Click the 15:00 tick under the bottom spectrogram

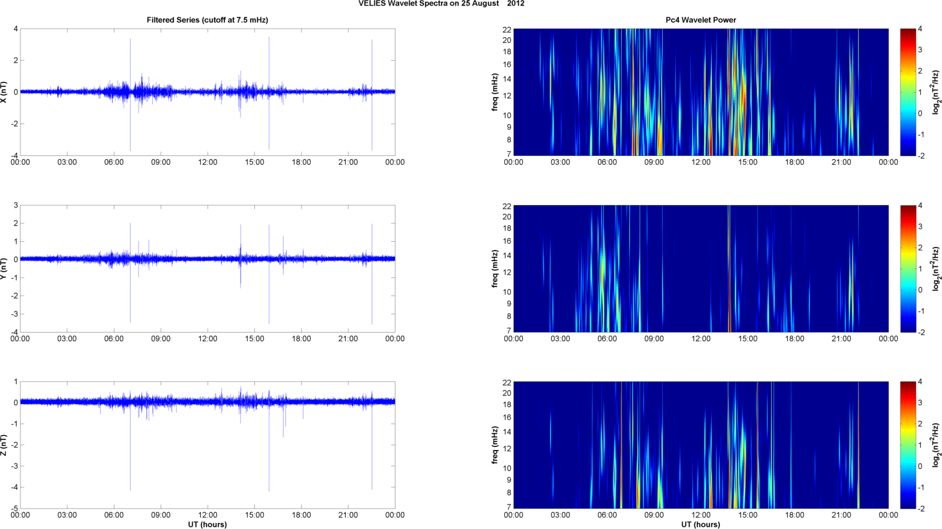click(x=748, y=515)
